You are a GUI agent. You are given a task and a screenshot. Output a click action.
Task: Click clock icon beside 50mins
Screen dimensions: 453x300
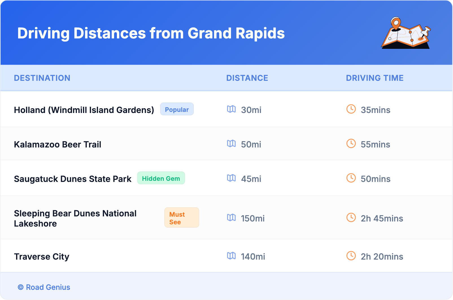pos(351,178)
